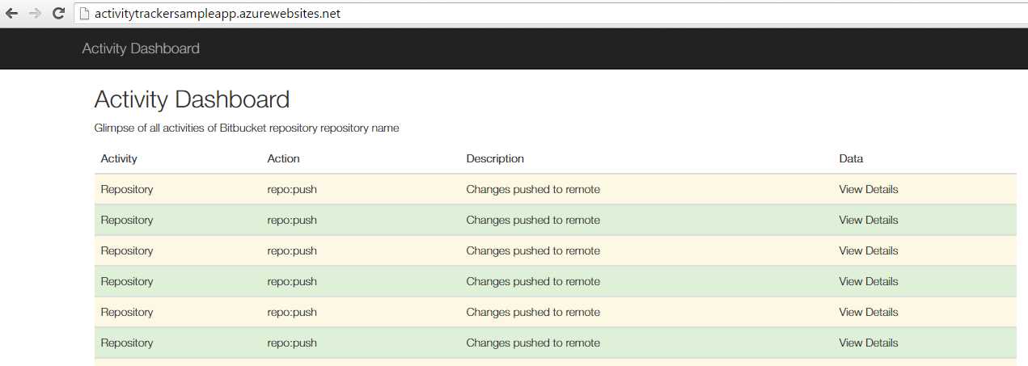Click the page icon beside the URL

click(x=85, y=13)
